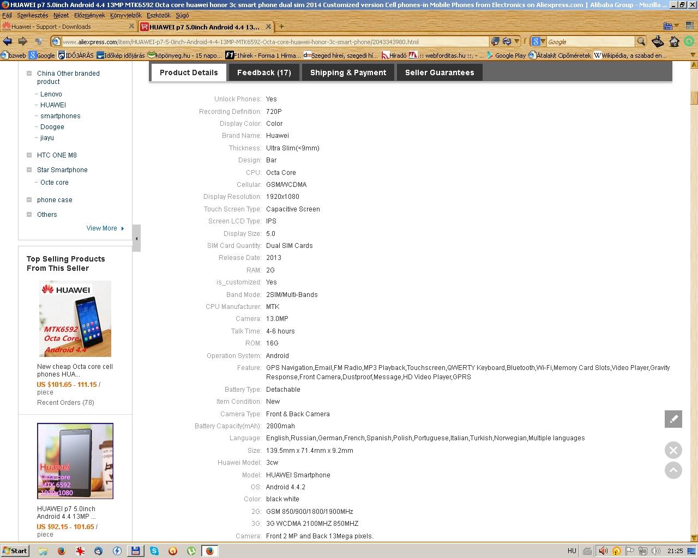The image size is (698, 558).
Task: Click the flag tray icon
Action: (x=629, y=551)
